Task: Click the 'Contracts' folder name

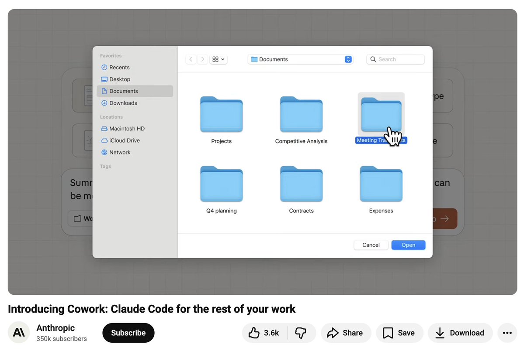Action: click(x=301, y=211)
